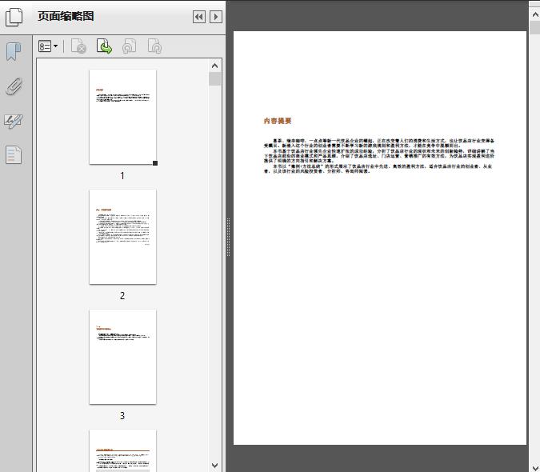Click the 页面缩略图 panel title

click(x=66, y=16)
